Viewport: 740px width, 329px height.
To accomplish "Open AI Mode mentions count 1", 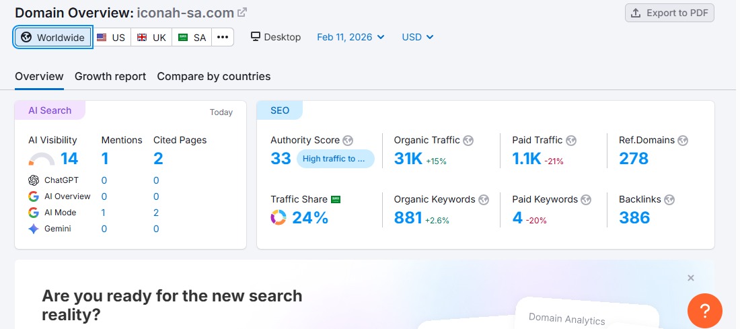I will (x=104, y=213).
